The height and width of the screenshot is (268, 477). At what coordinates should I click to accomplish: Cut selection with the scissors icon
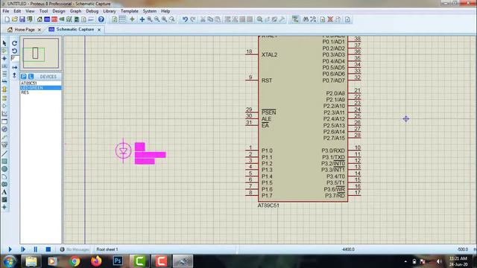203,19
